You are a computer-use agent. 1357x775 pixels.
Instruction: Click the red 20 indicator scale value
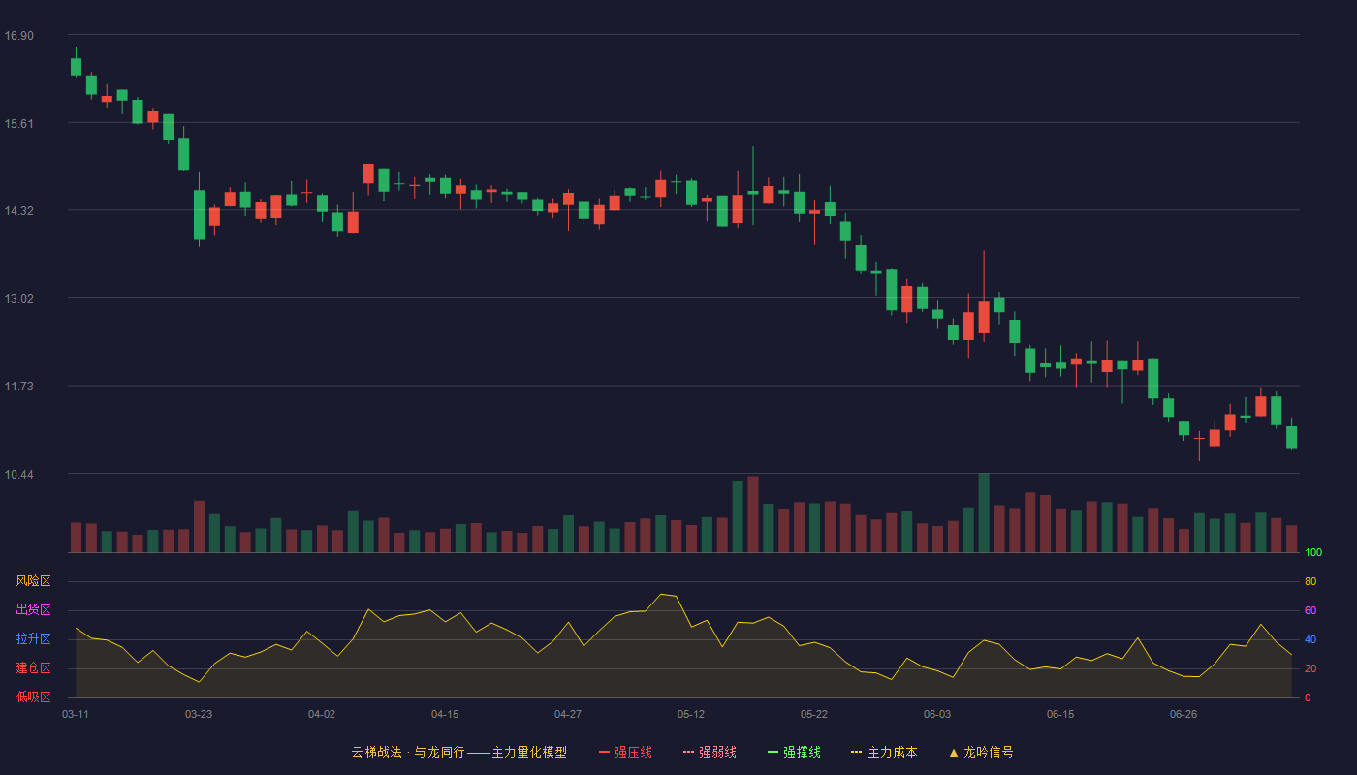point(1310,668)
